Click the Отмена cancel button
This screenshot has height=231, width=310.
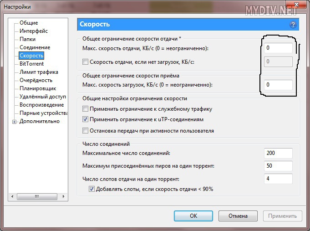click(238, 216)
